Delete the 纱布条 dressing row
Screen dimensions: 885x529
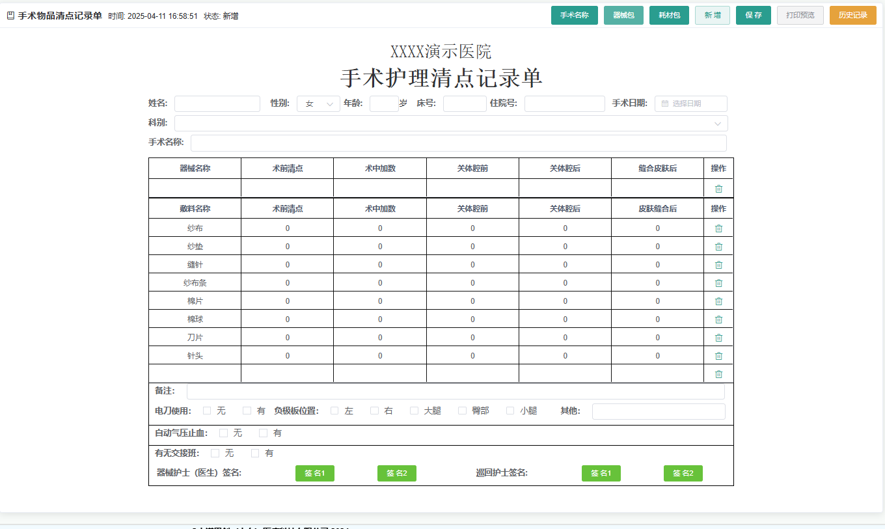tap(718, 283)
